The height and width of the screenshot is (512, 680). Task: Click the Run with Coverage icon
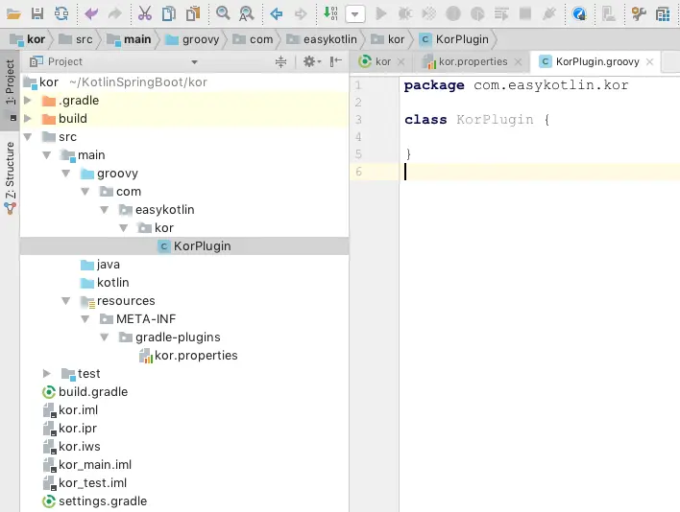pos(429,13)
